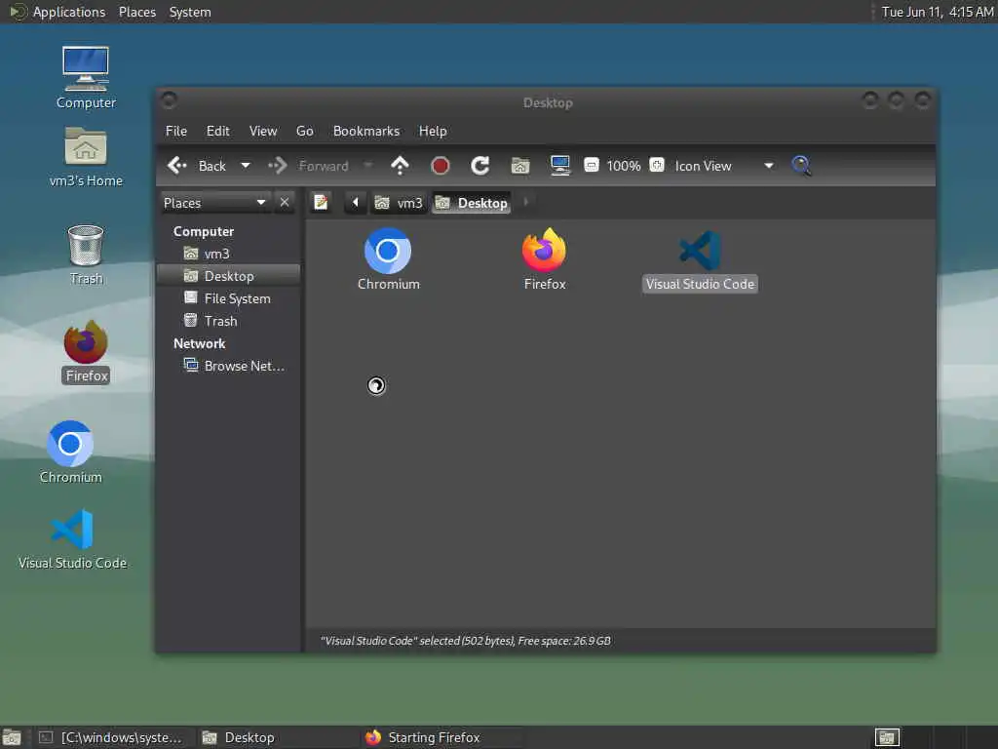Open the Icon View mode dropdown

pyautogui.click(x=724, y=166)
